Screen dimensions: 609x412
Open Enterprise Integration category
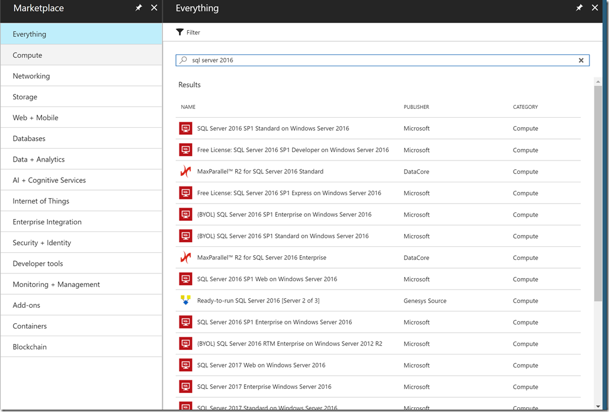(x=81, y=221)
